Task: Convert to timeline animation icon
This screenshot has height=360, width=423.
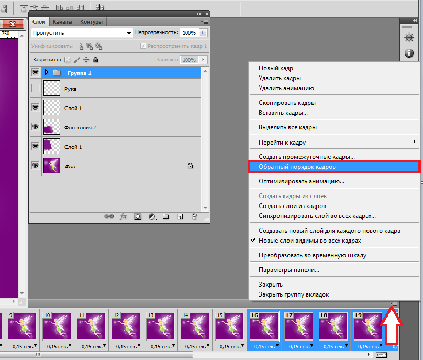Action: [381, 355]
